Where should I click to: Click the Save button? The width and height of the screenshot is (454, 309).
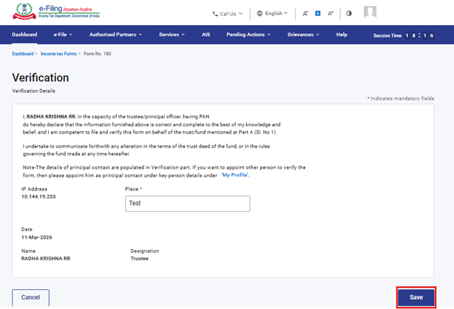[x=416, y=297]
